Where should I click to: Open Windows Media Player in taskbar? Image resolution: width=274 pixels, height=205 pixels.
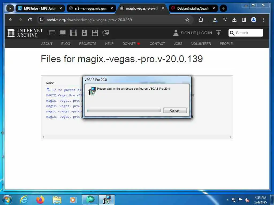73,200
